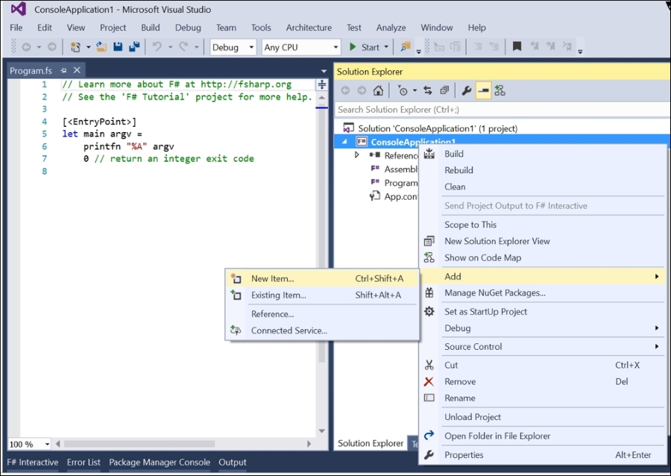Click the Start debugging button
This screenshot has width=671, height=476.
coord(367,46)
